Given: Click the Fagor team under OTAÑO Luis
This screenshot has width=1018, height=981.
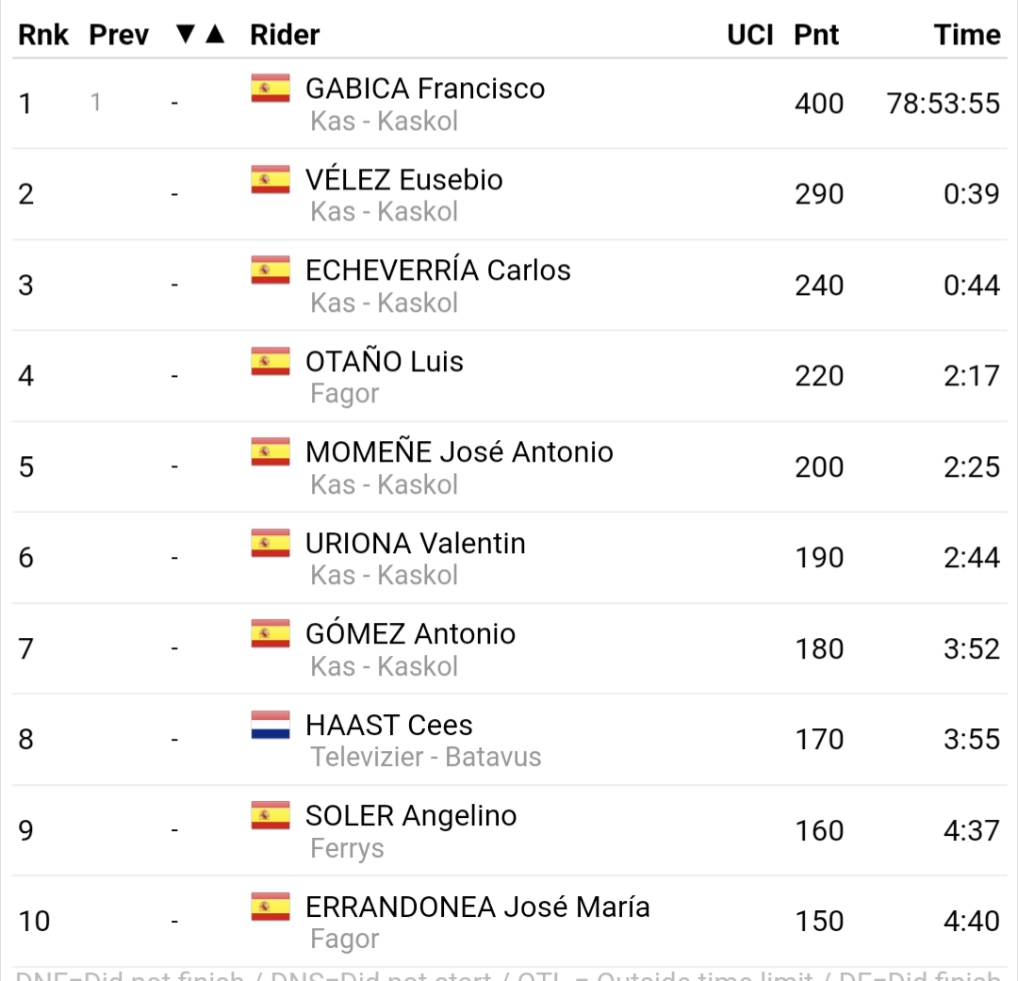Looking at the screenshot, I should 344,393.
